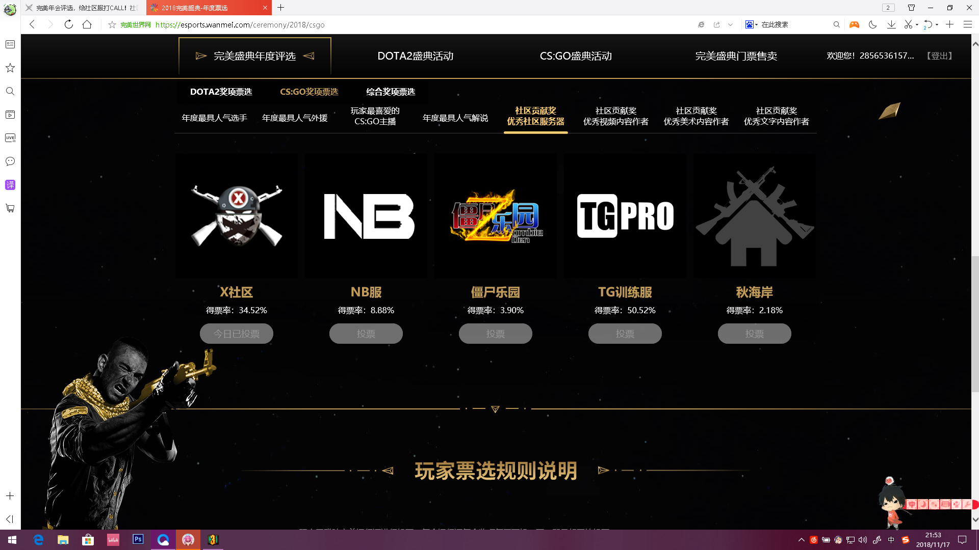
Task: Vote for NB服 by clicking 投票
Action: pyautogui.click(x=366, y=334)
